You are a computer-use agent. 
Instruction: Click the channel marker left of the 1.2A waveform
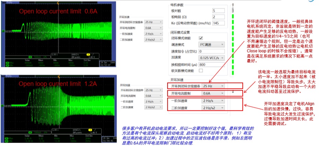click(2, 106)
